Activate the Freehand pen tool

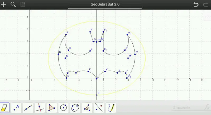pyautogui.click(x=111, y=108)
